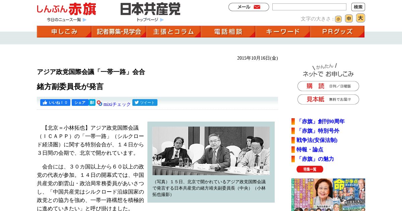This screenshot has width=402, height=211.
Task: Open the 申しこみ navigation tab
Action: click(x=64, y=32)
